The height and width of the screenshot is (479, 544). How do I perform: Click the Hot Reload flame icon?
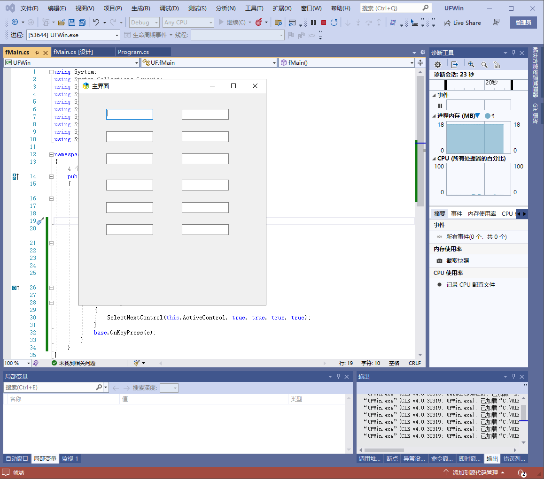(x=259, y=22)
